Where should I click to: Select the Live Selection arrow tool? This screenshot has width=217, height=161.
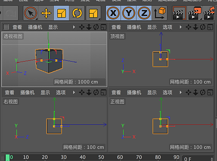click(31, 13)
